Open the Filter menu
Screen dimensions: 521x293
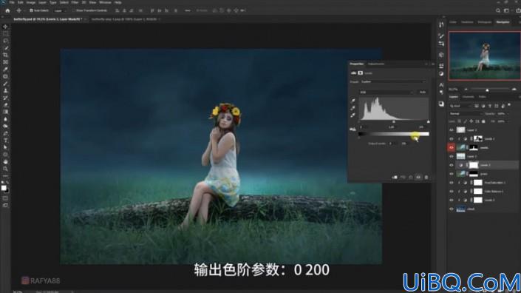[x=75, y=2]
